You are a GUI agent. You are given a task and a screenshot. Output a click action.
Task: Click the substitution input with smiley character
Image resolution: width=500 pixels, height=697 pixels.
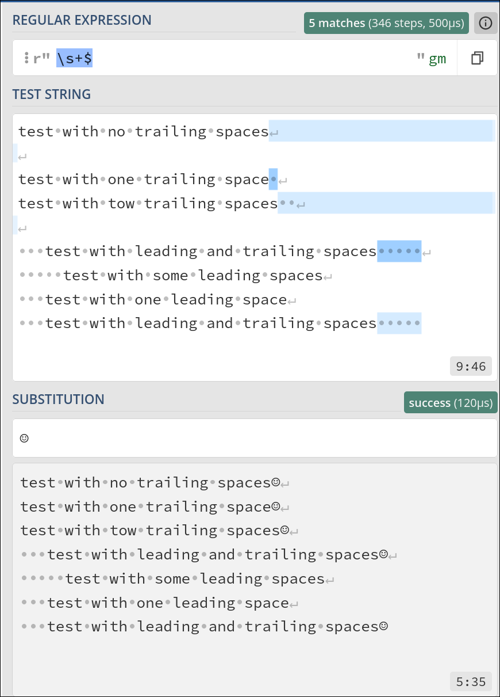click(255, 438)
